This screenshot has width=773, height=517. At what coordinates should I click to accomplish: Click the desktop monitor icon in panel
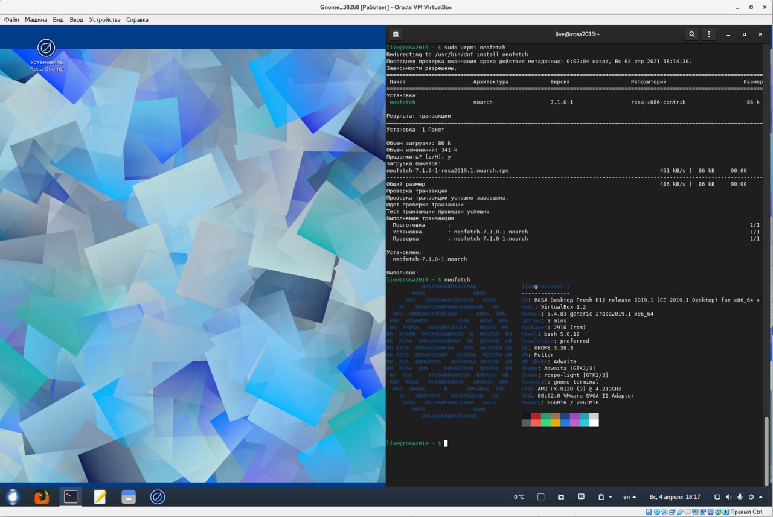tap(581, 497)
